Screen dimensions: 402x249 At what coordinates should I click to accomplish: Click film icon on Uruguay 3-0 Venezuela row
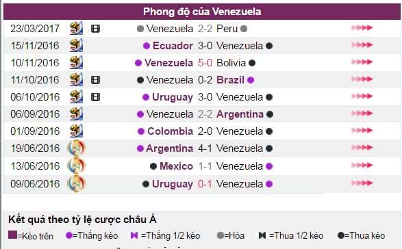[x=95, y=97]
